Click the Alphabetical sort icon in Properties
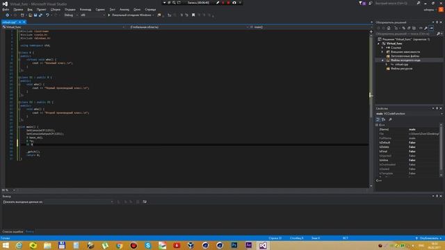This screenshot has width=445, height=250. tap(383, 119)
